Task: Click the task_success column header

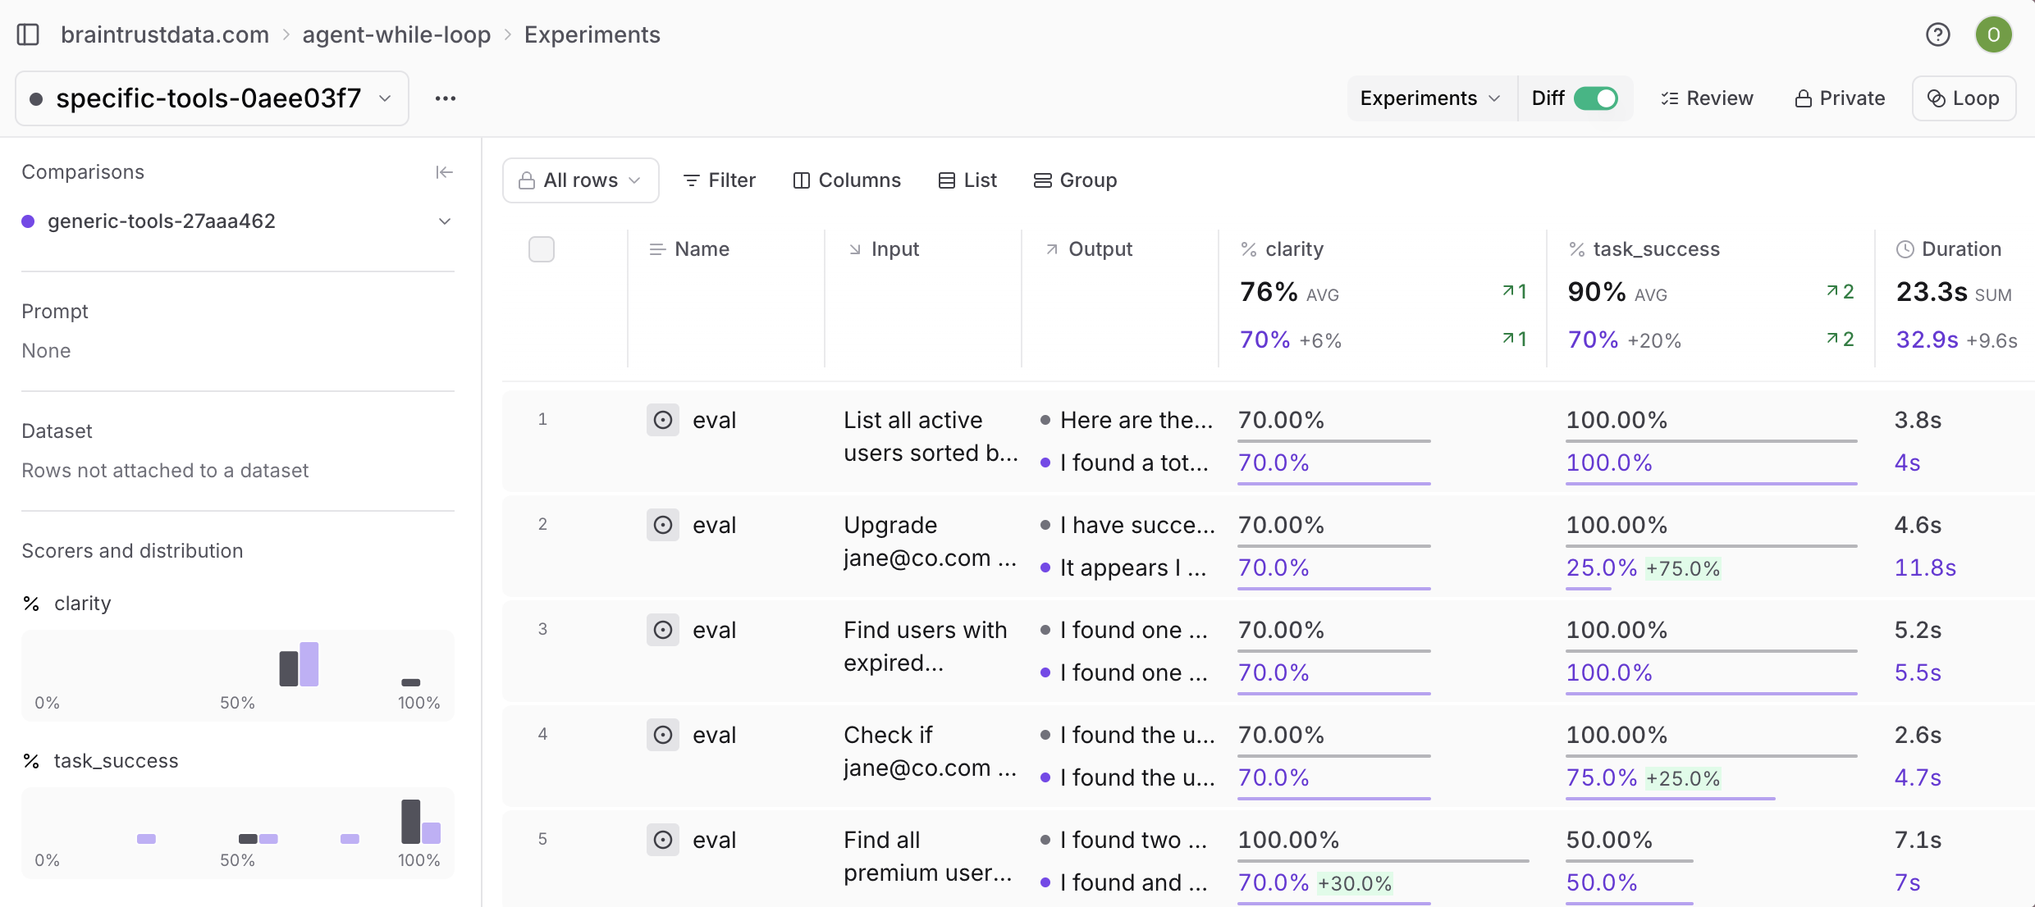Action: click(x=1655, y=249)
